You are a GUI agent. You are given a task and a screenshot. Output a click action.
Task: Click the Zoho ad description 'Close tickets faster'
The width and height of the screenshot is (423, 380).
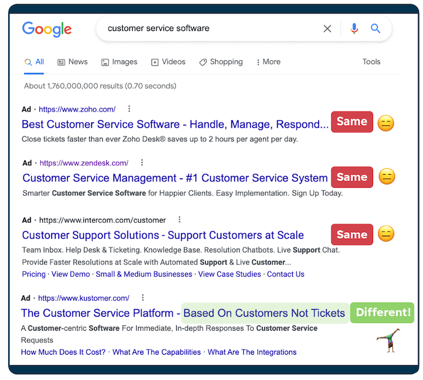coord(160,139)
